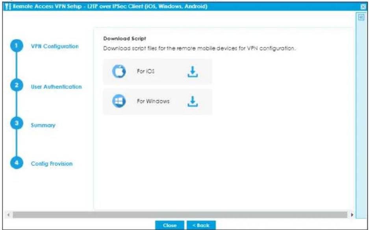Click the download script description sentence

click(x=199, y=48)
